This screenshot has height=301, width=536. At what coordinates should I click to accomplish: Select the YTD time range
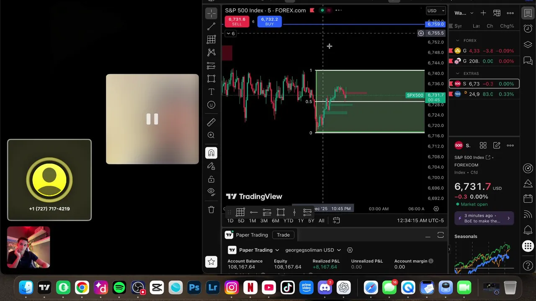[x=288, y=220]
